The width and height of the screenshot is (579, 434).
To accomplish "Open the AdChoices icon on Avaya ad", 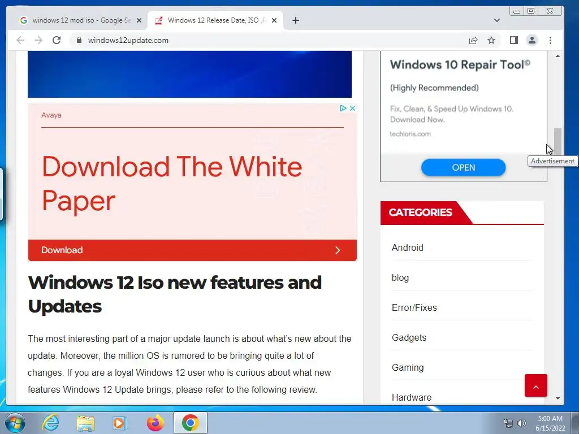I will point(343,108).
